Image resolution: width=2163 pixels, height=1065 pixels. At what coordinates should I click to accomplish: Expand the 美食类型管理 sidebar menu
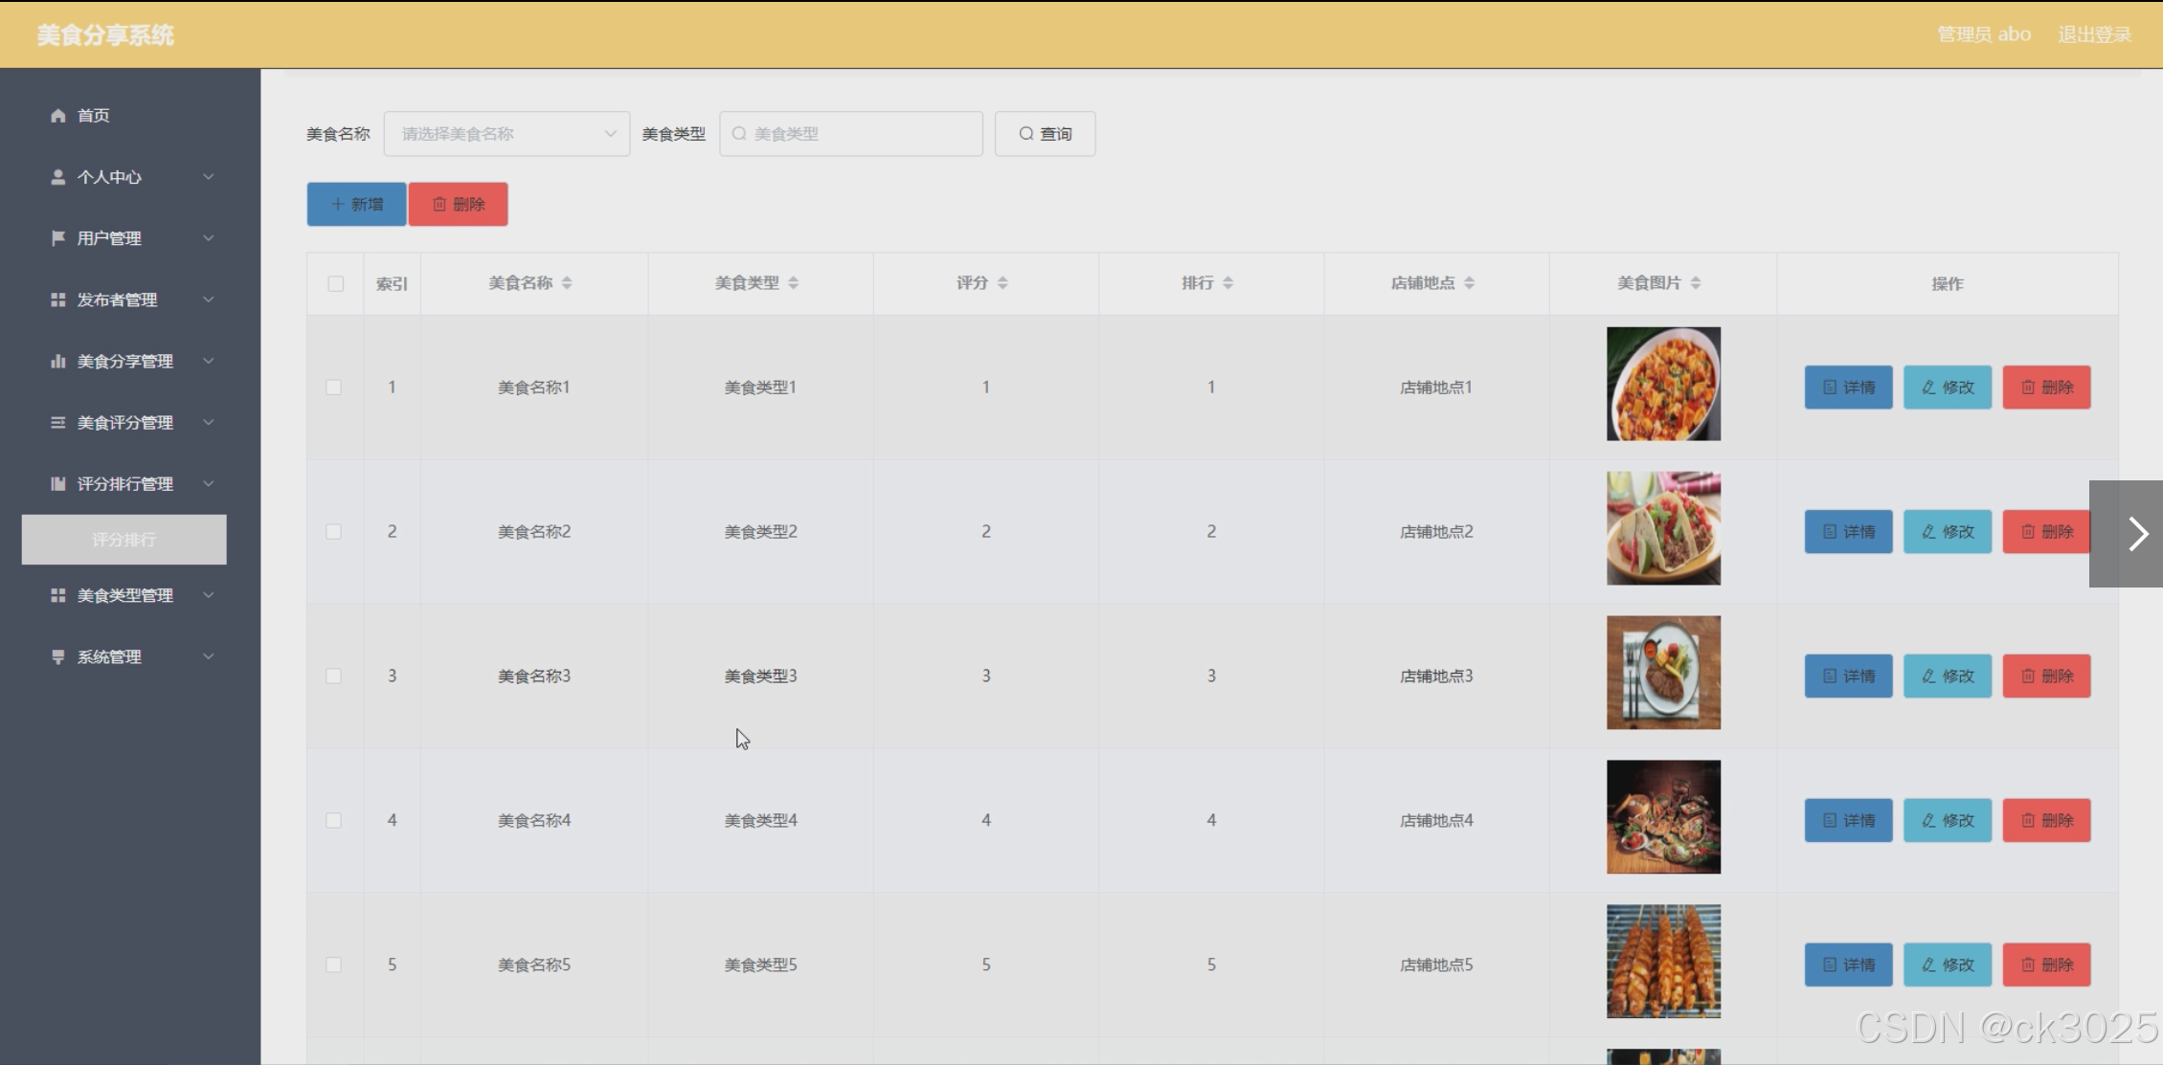130,595
